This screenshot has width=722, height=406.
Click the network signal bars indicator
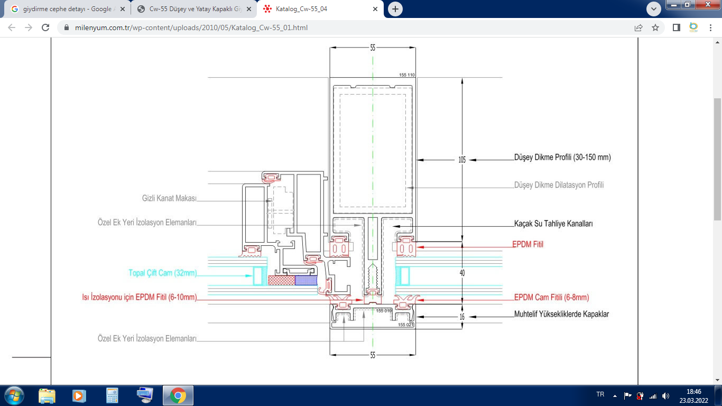(x=653, y=395)
